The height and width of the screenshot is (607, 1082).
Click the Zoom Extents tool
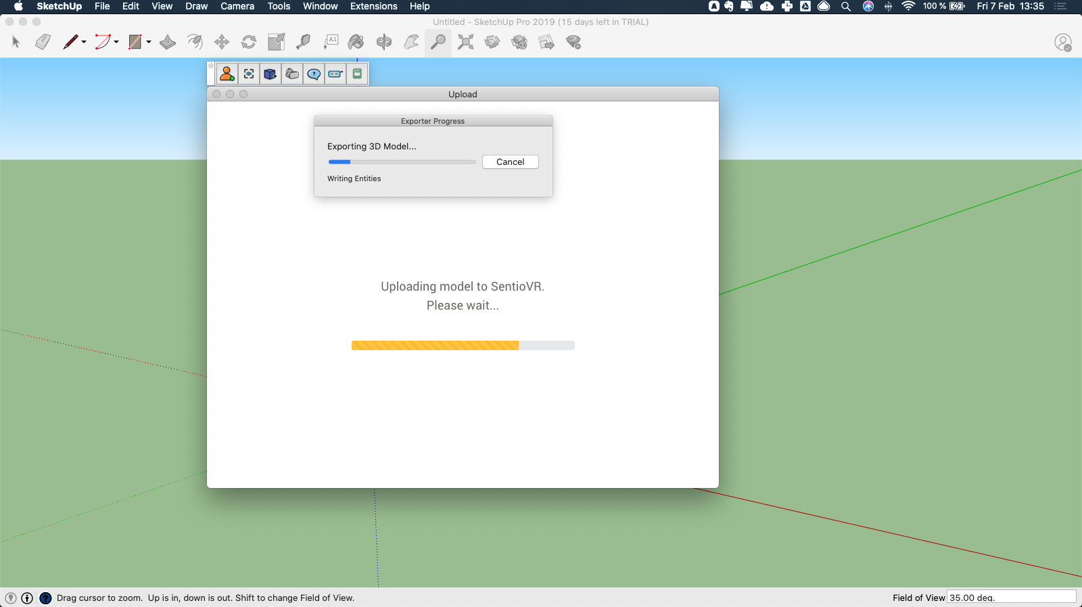pos(465,42)
